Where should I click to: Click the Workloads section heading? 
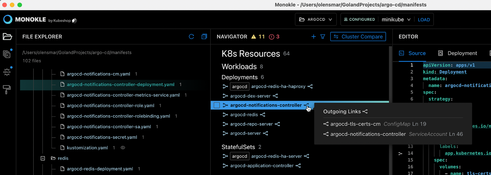tap(239, 67)
